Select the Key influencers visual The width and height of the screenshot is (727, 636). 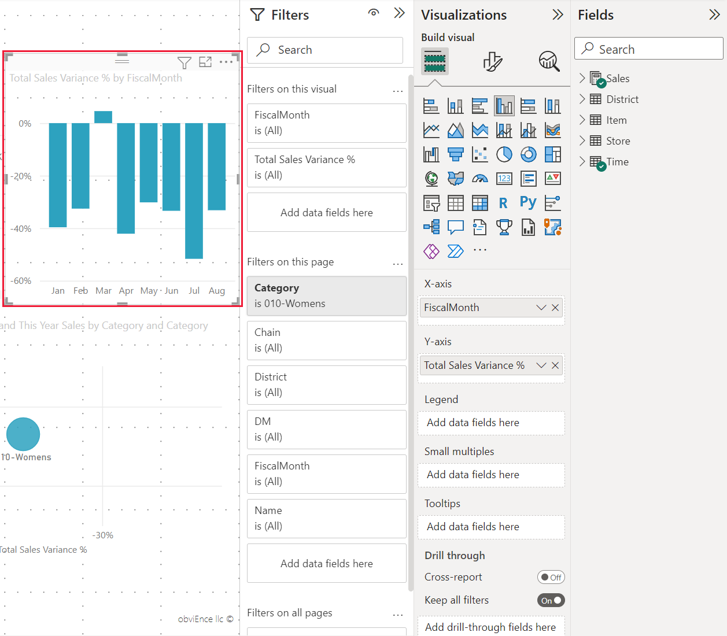[x=553, y=203]
